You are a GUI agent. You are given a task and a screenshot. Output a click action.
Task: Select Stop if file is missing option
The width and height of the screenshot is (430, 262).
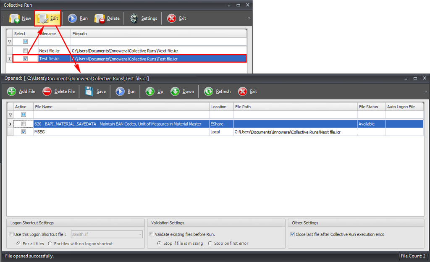(159, 243)
